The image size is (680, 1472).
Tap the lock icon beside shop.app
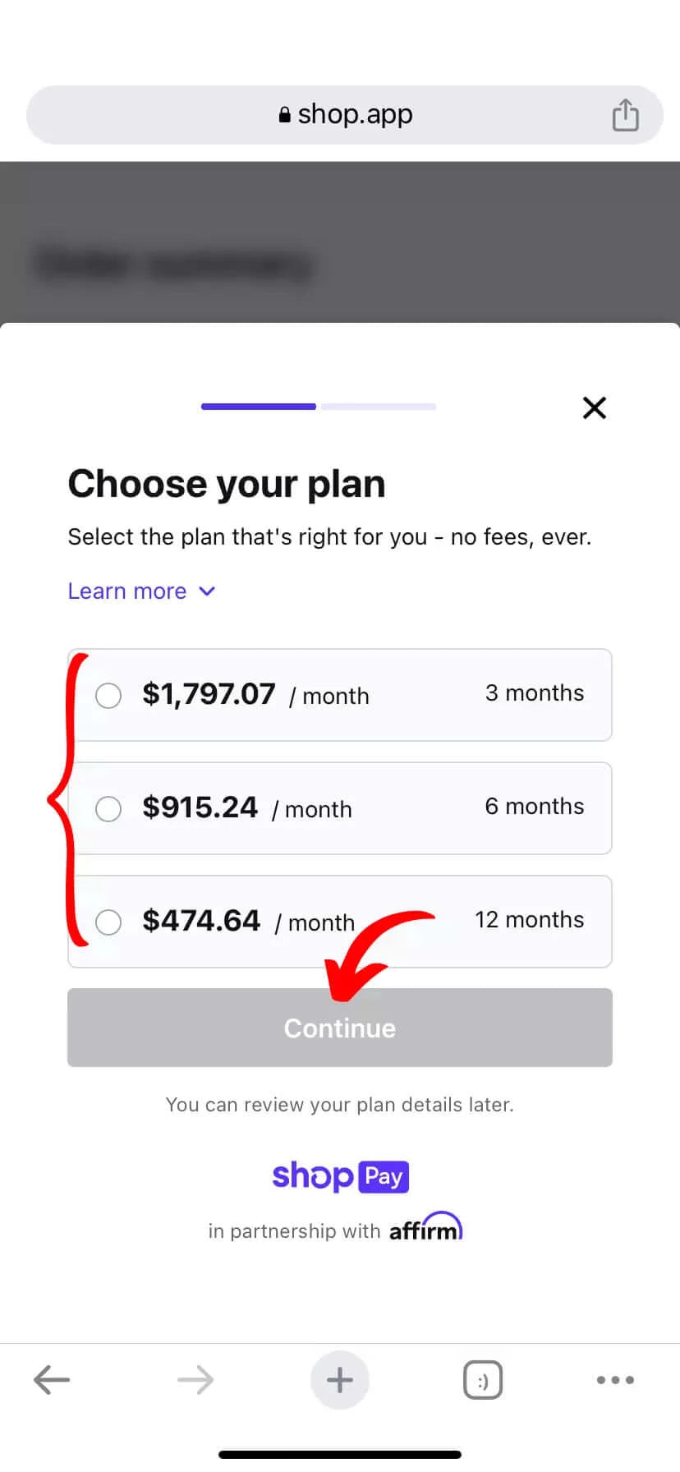(x=285, y=115)
